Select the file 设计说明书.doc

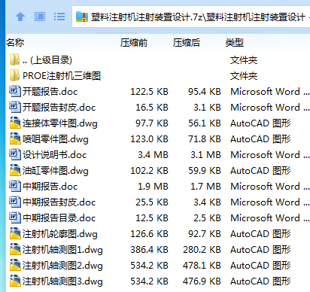pos(54,155)
